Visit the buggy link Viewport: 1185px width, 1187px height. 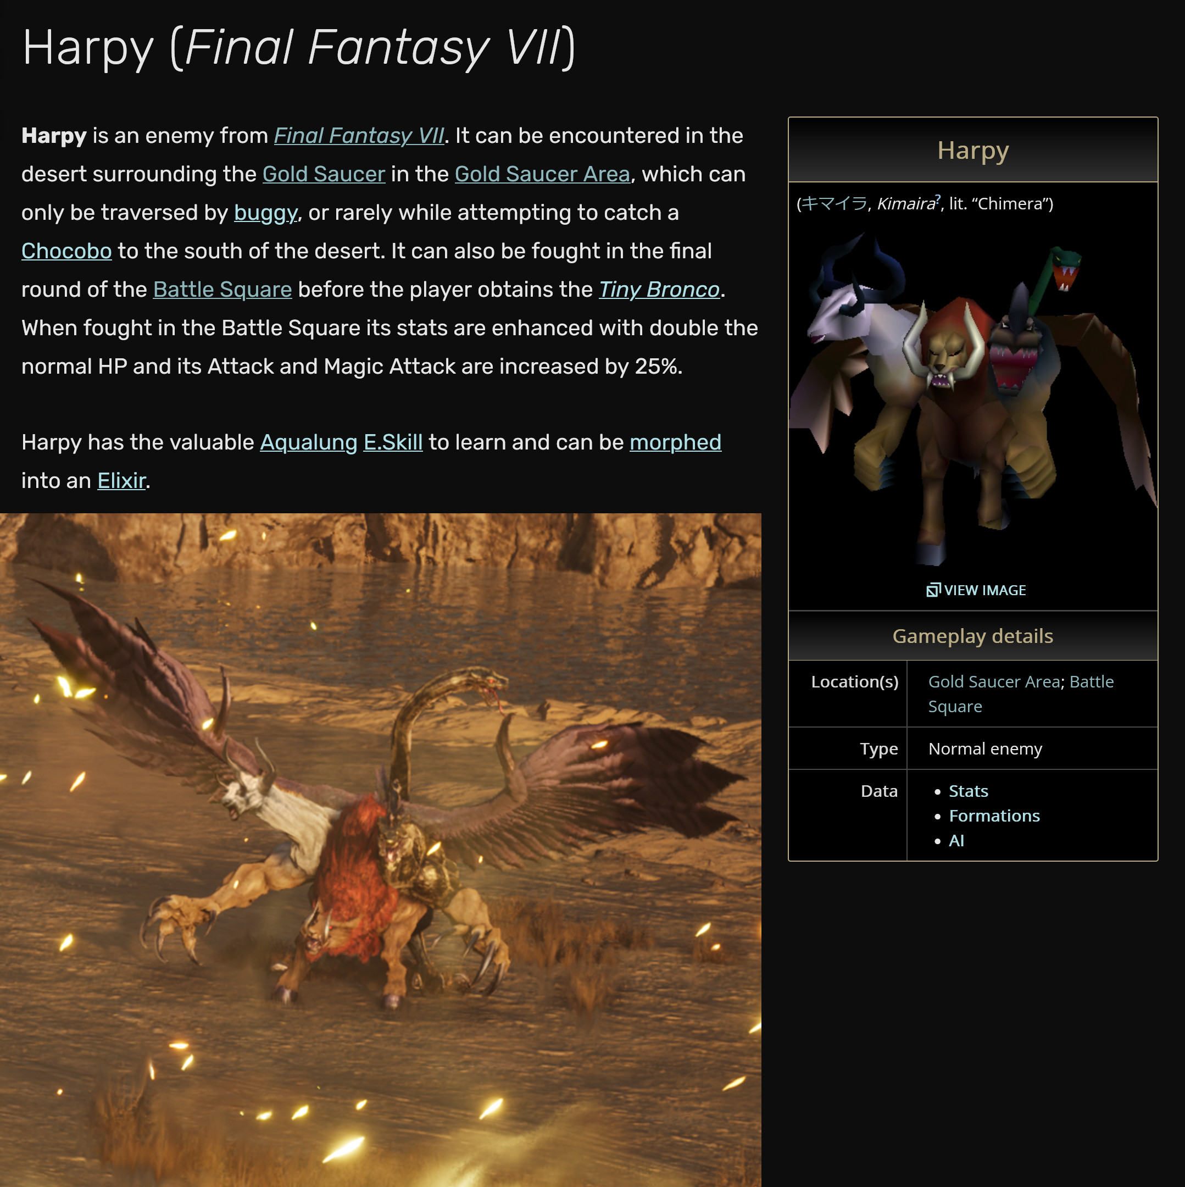click(266, 213)
